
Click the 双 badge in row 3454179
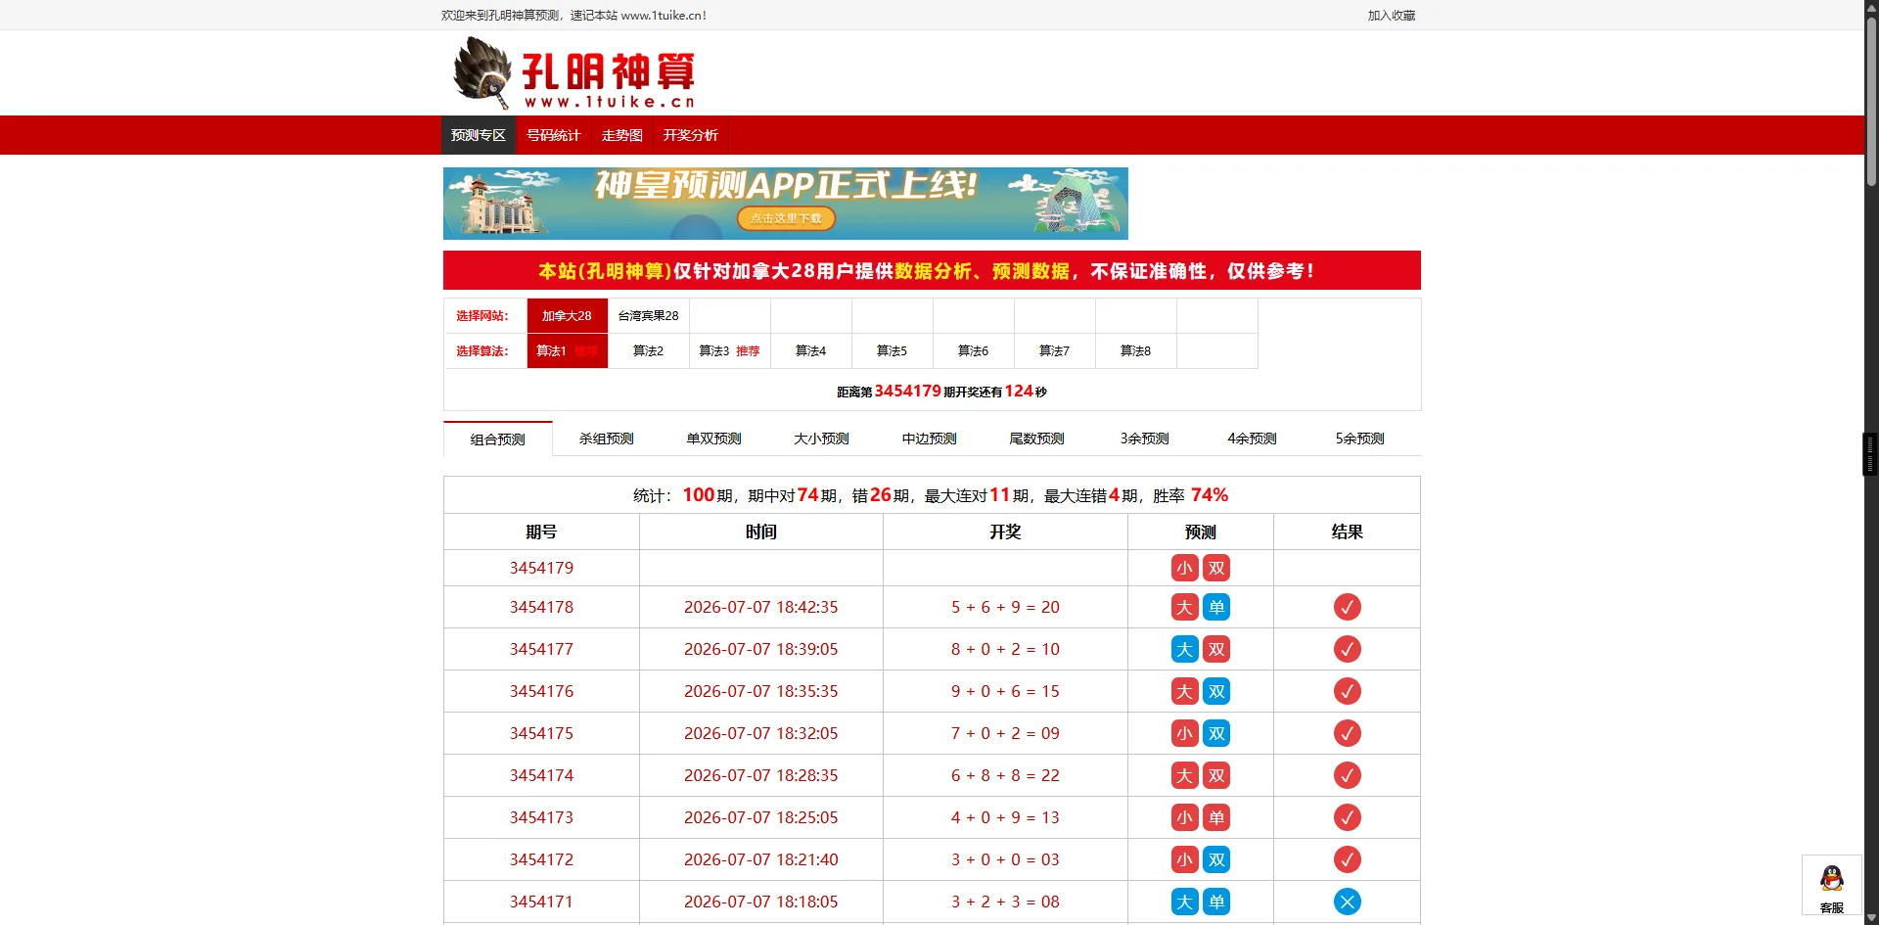[1216, 568]
